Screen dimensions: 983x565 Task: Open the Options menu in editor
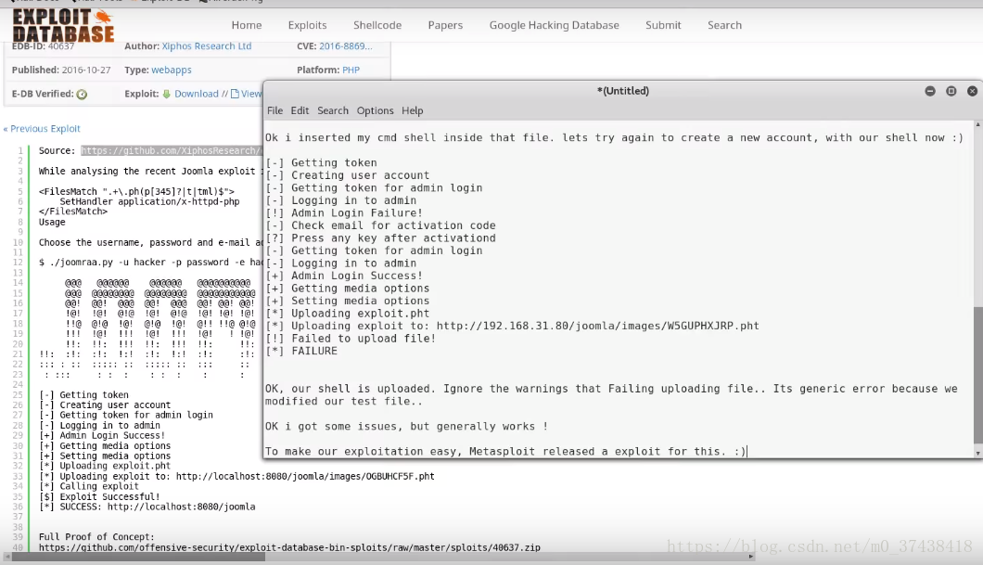click(x=375, y=110)
